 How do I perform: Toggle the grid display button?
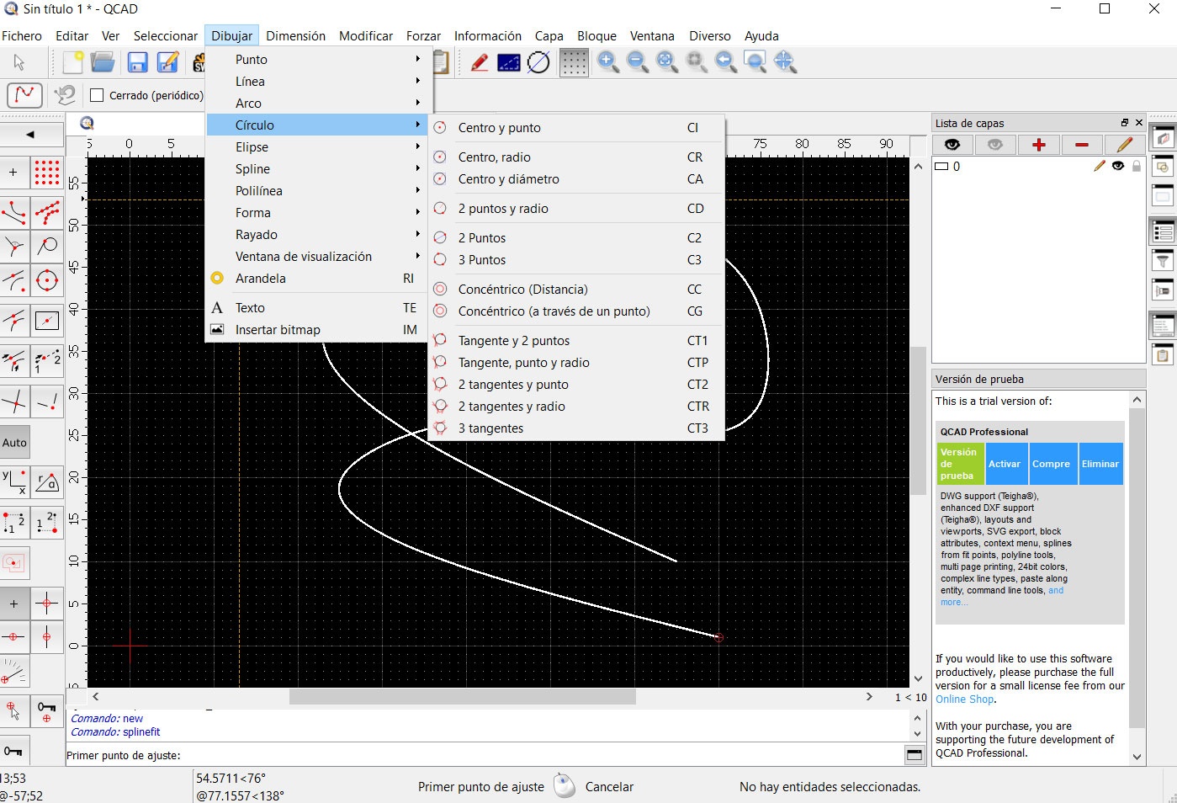(x=574, y=62)
